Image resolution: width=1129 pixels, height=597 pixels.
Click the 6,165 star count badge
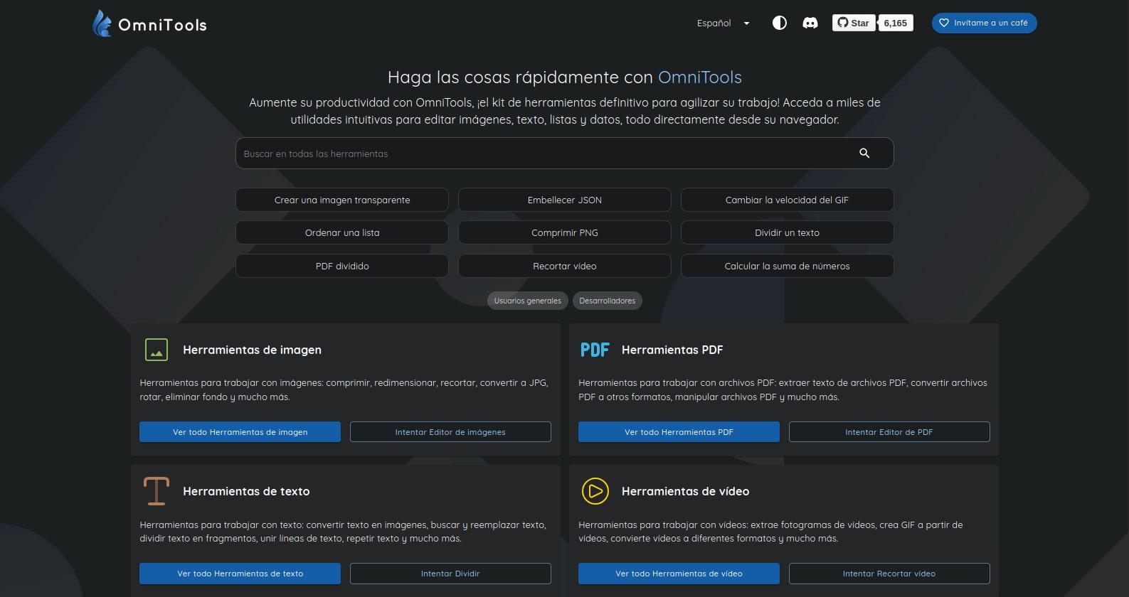[x=895, y=23]
